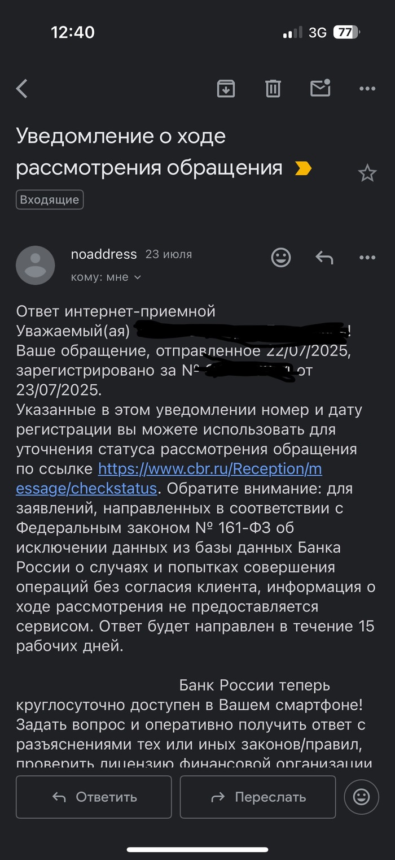Tap the noaddress sender name
Viewport: 395px width, 860px height.
point(104,254)
